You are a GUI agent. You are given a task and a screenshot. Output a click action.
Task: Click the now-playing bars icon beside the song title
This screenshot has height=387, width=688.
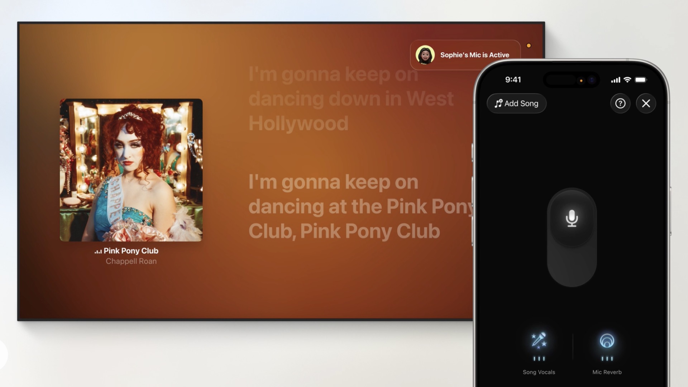point(98,251)
